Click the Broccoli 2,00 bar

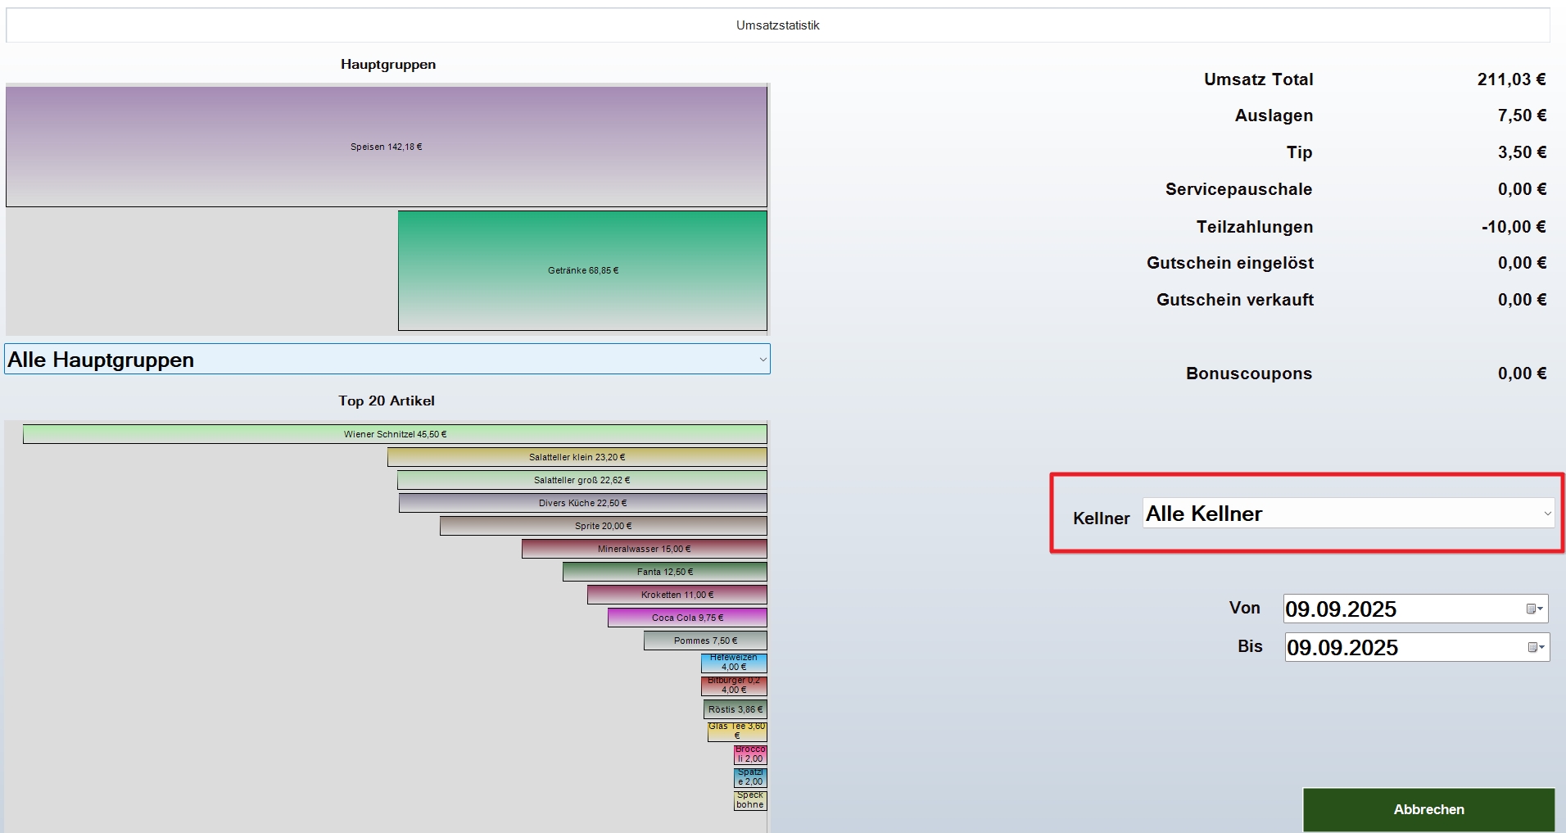point(750,754)
